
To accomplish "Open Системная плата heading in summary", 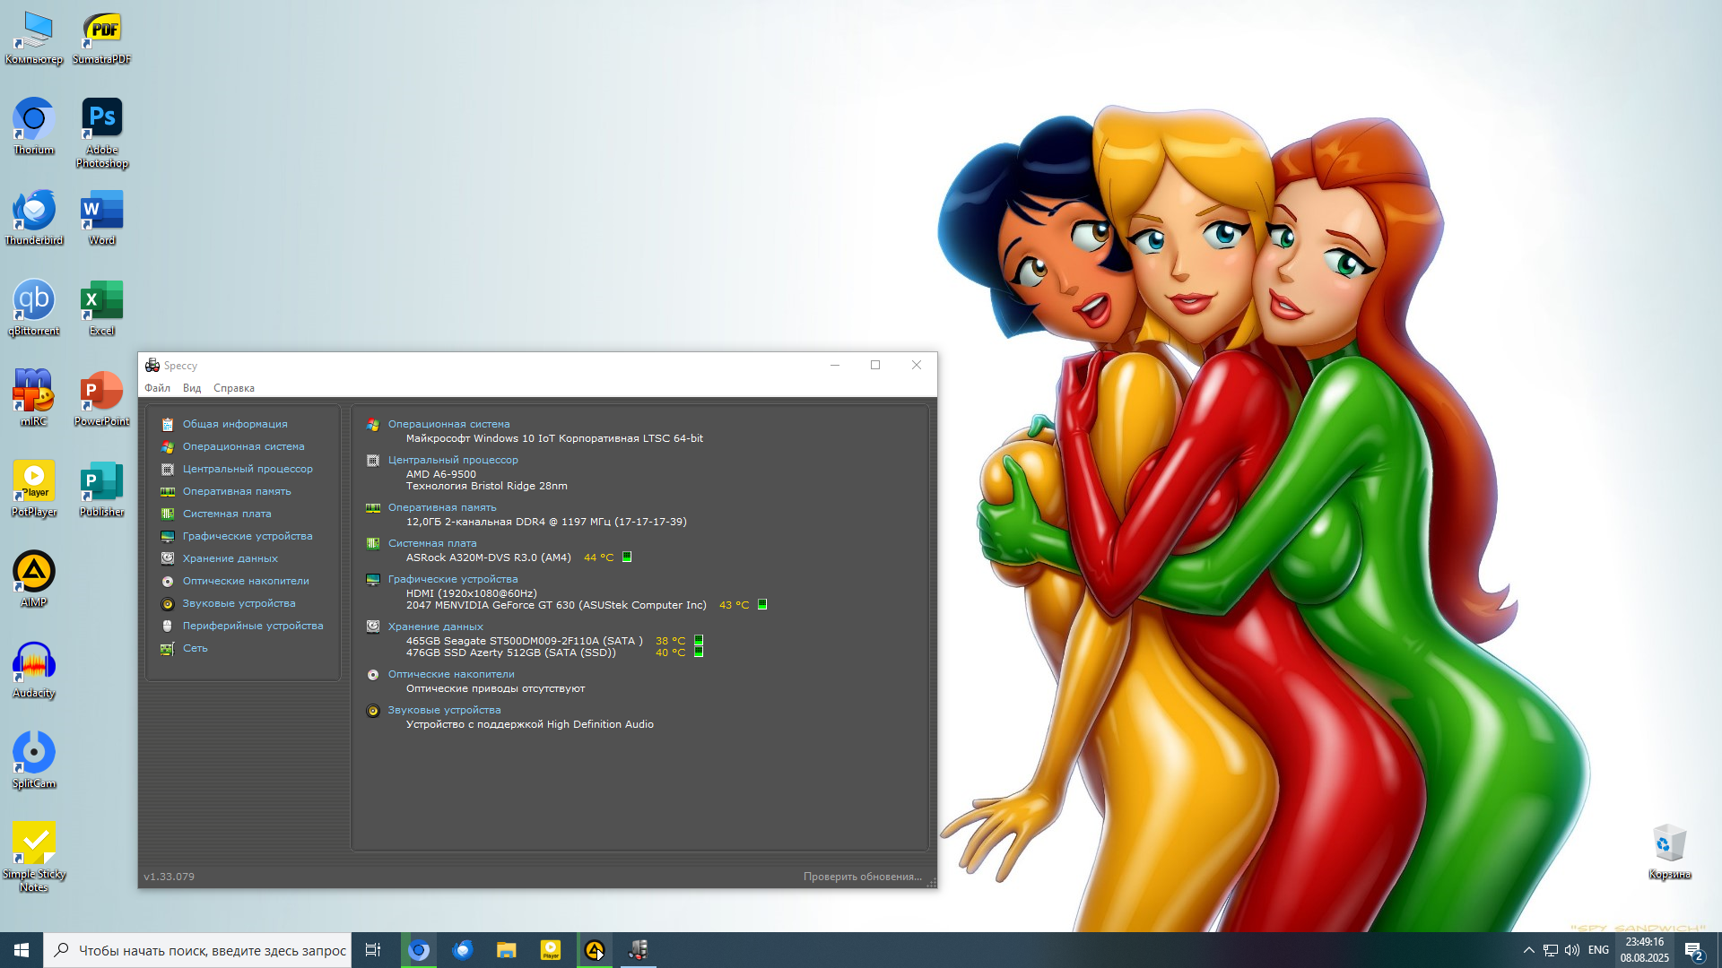I will (431, 543).
